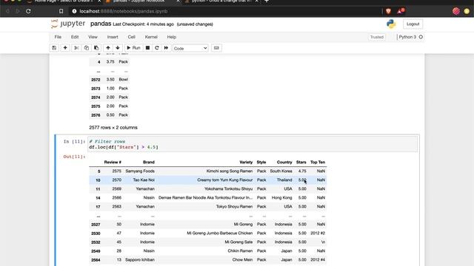Viewport: 474px width, 266px height.
Task: Open the command palette keyboard icon
Action: point(216,48)
